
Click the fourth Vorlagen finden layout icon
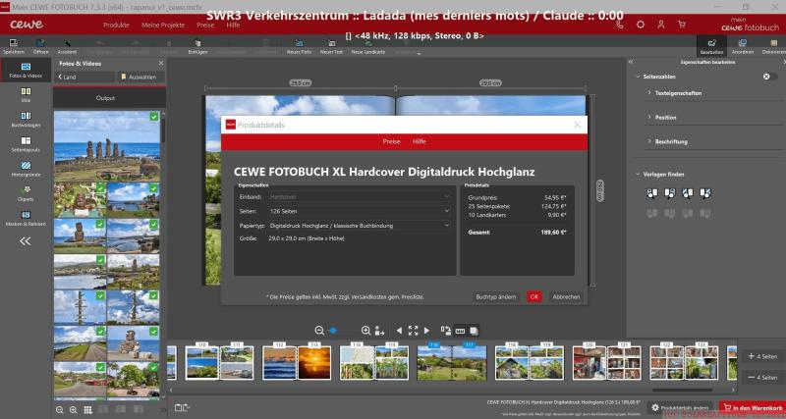coord(705,193)
